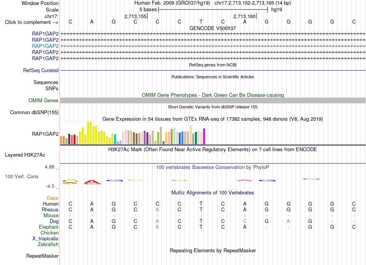This screenshot has height=265, width=366.
Task: Click the Chicken species label
Action: tap(49, 233)
